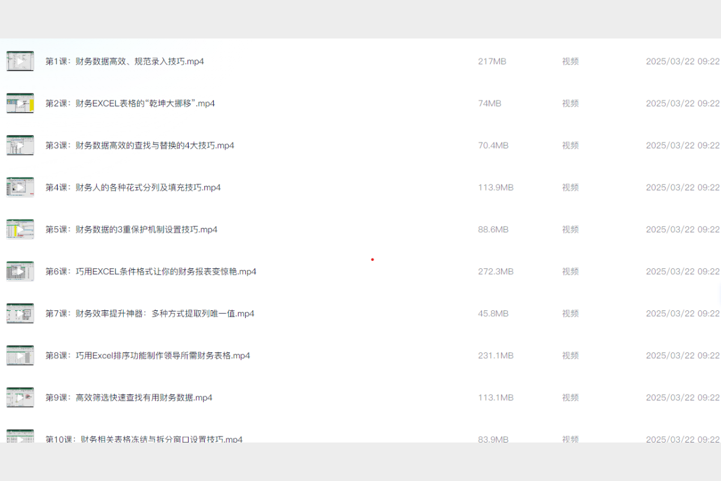This screenshot has height=481, width=721.
Task: Select file 第2课：财务EXCEL表格的“乾坤大挪移”.mp4
Action: click(x=130, y=103)
